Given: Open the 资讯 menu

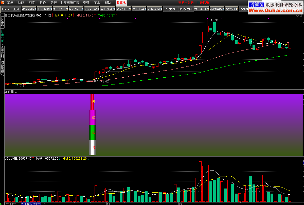Looking at the screenshot, I should click(86, 3).
